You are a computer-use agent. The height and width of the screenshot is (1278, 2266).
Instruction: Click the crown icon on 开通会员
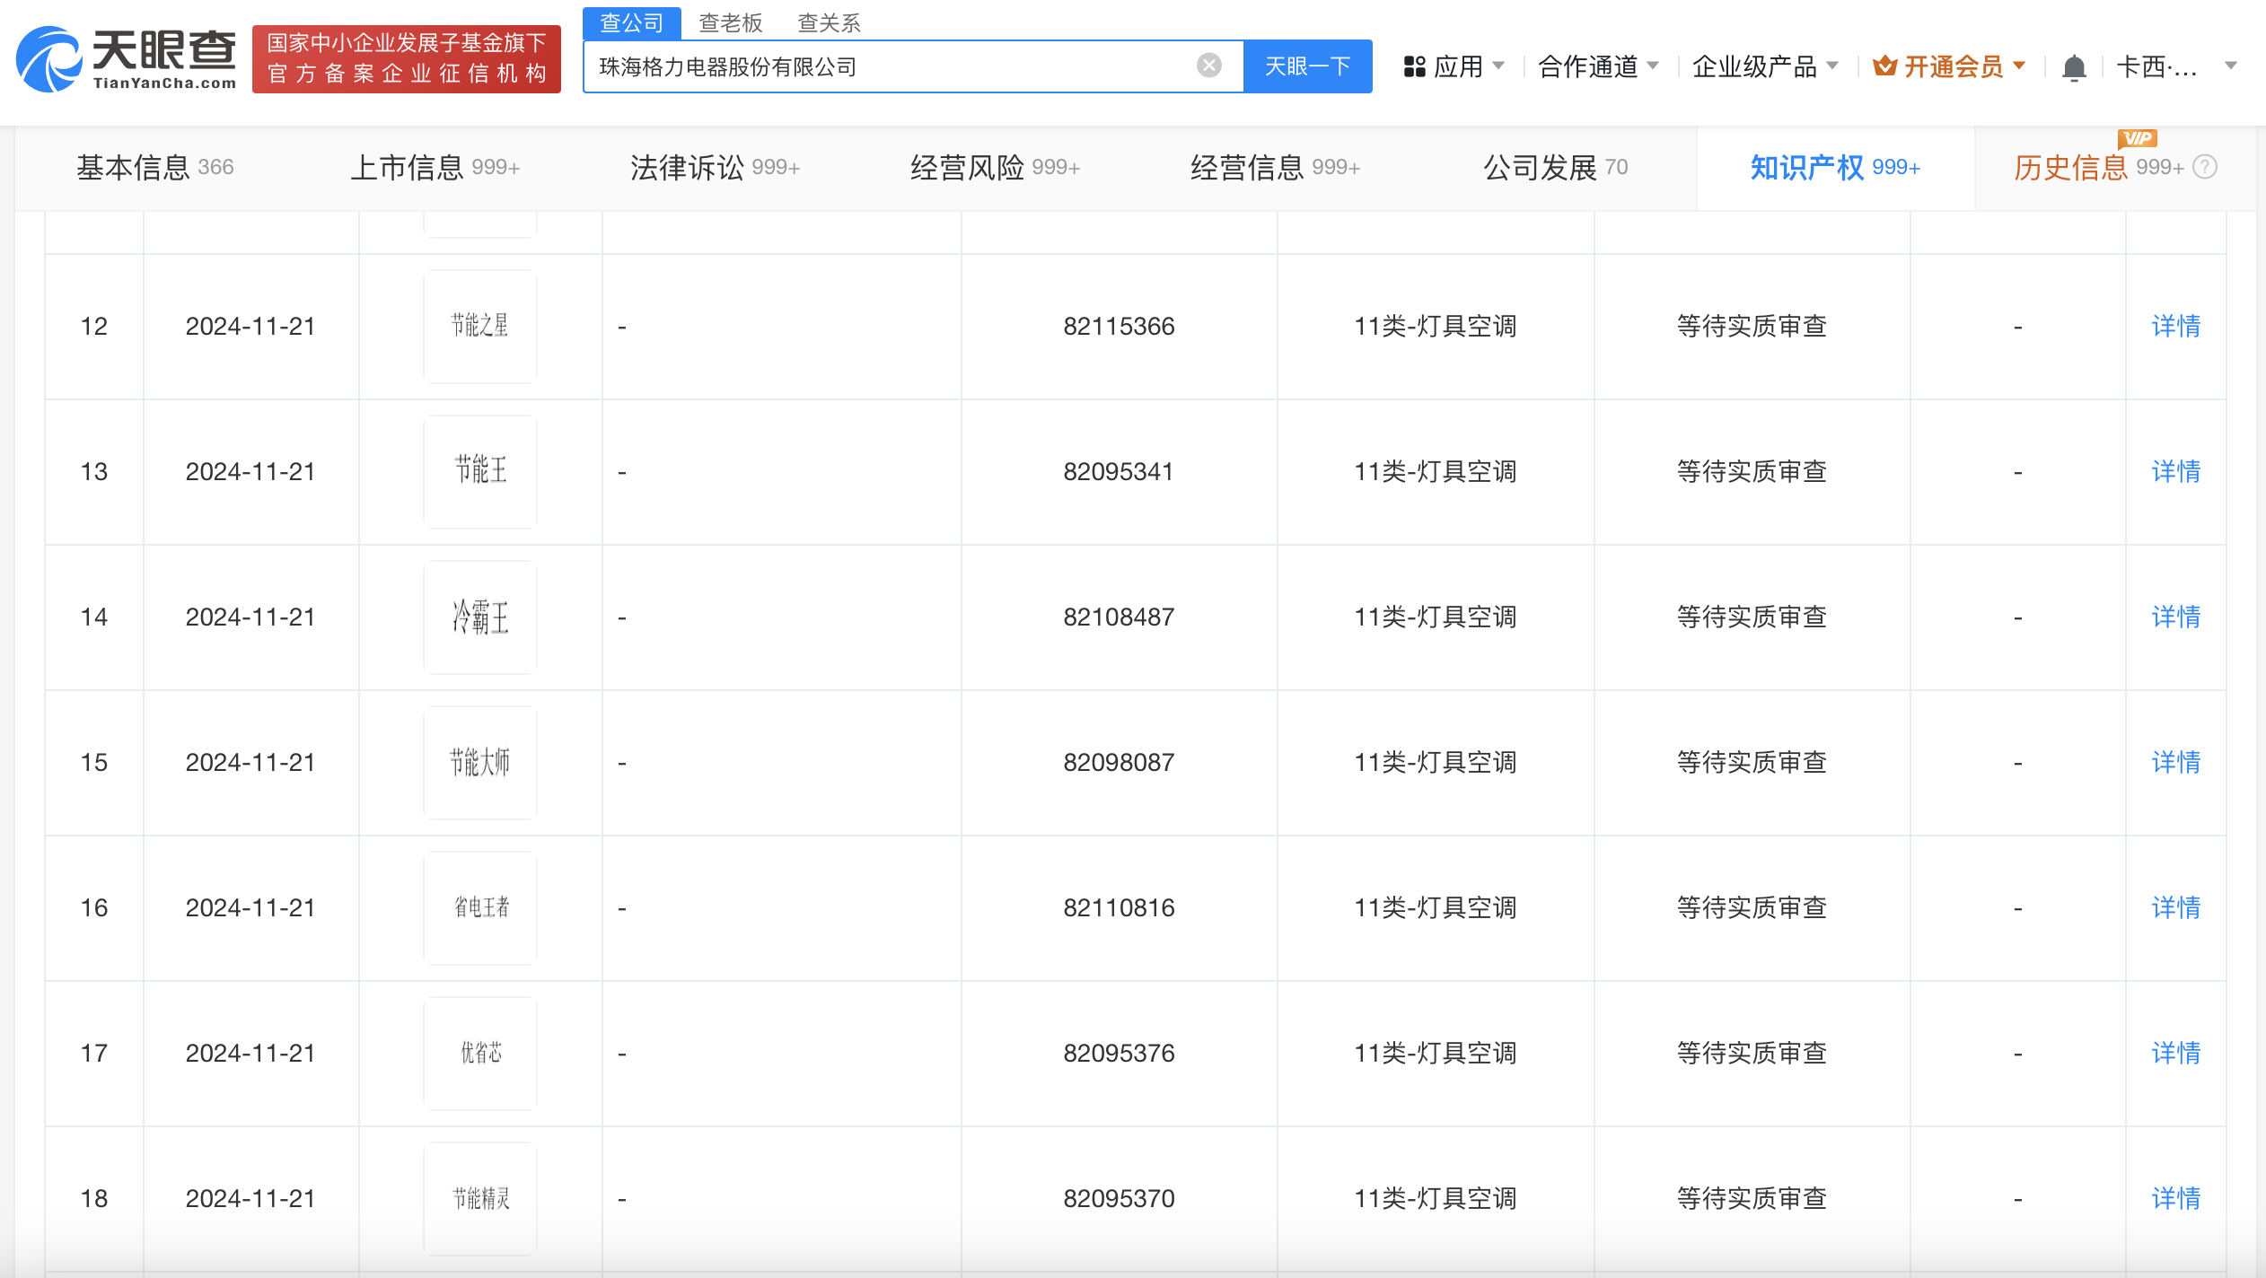coord(1887,65)
